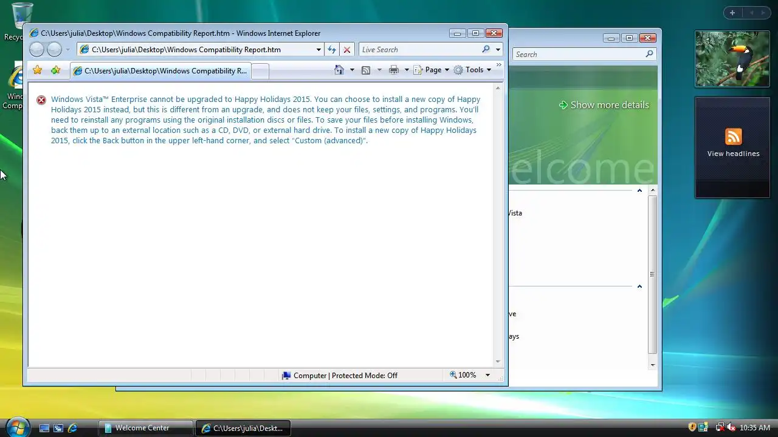Click Computer Protected Mode Off status
The height and width of the screenshot is (437, 778).
click(x=339, y=375)
